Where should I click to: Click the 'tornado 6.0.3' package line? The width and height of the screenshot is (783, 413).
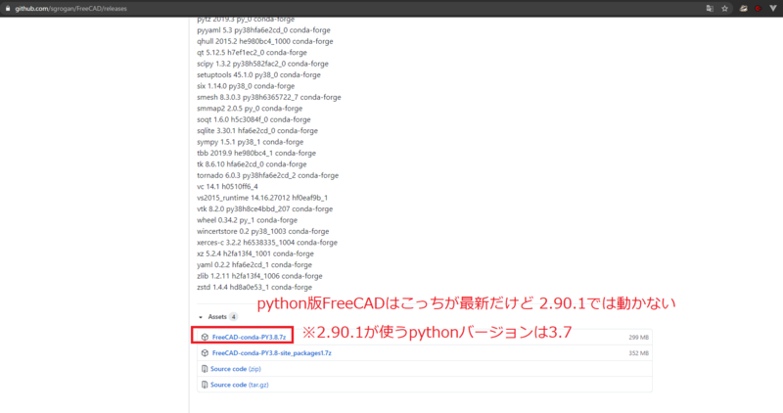pos(267,175)
